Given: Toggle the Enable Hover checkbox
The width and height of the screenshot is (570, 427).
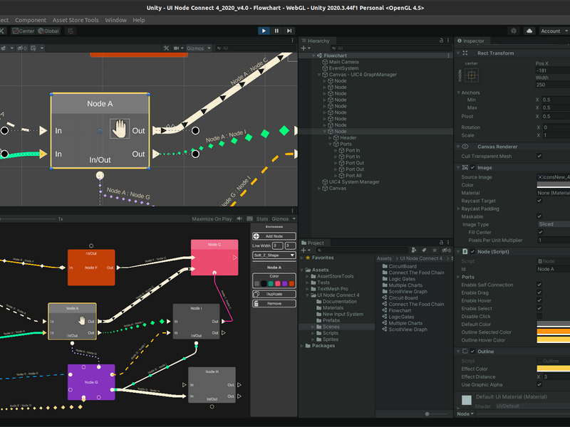Looking at the screenshot, I should 539,300.
